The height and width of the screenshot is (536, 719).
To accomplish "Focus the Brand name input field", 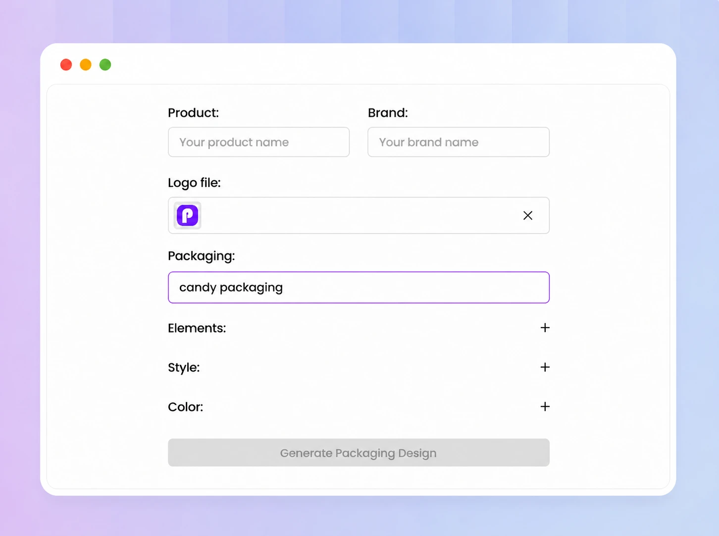I will pos(459,142).
